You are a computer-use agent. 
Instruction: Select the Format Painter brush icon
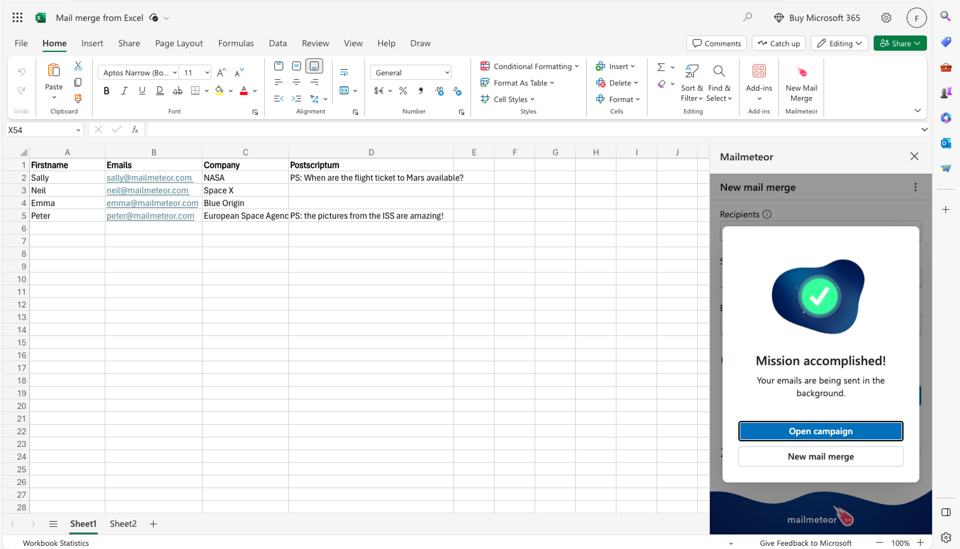tap(78, 99)
